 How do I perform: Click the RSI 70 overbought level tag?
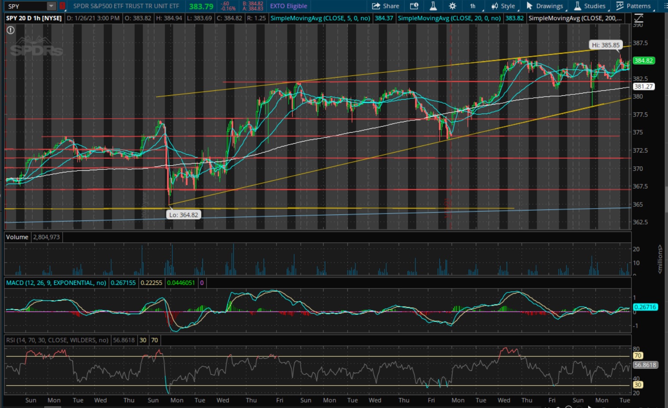click(638, 356)
